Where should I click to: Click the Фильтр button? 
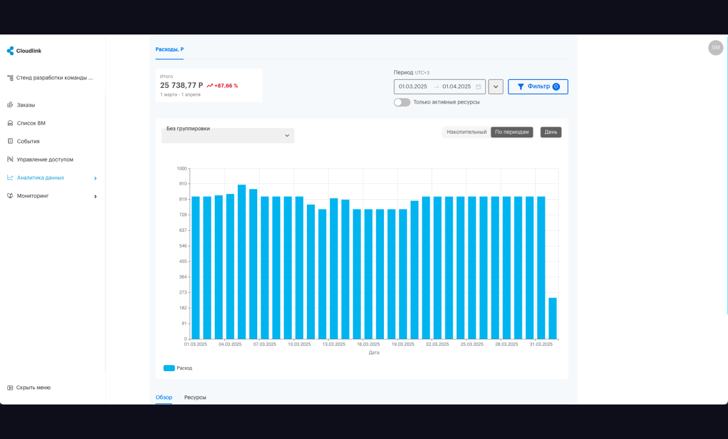pyautogui.click(x=538, y=87)
